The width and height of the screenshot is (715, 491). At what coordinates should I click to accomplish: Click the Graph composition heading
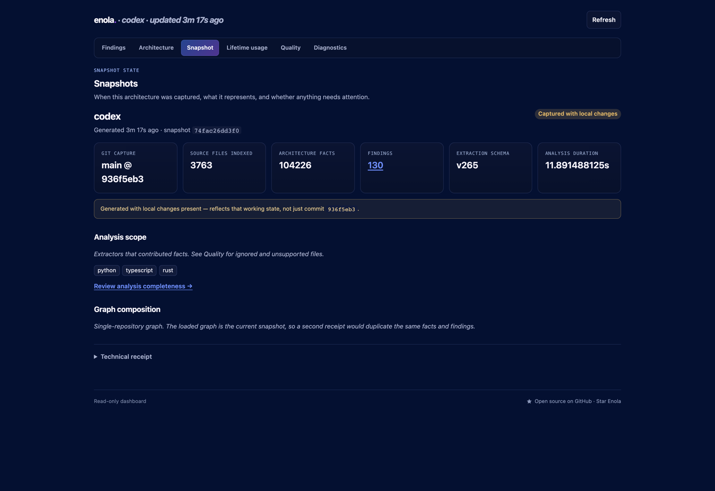point(127,309)
